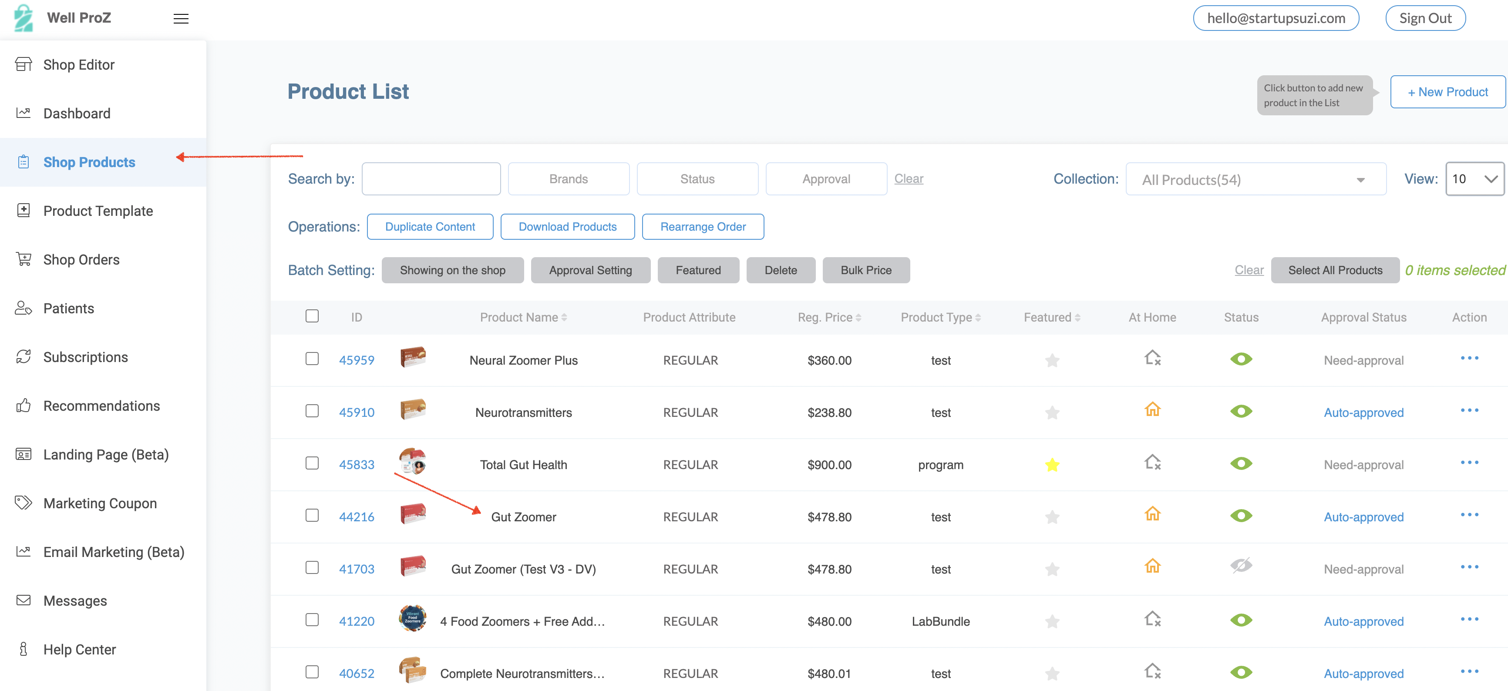Open the Brands filter dropdown

[x=569, y=179]
